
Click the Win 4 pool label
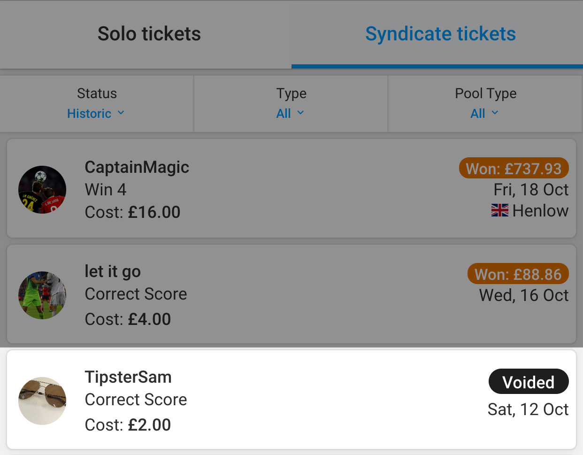click(x=106, y=190)
